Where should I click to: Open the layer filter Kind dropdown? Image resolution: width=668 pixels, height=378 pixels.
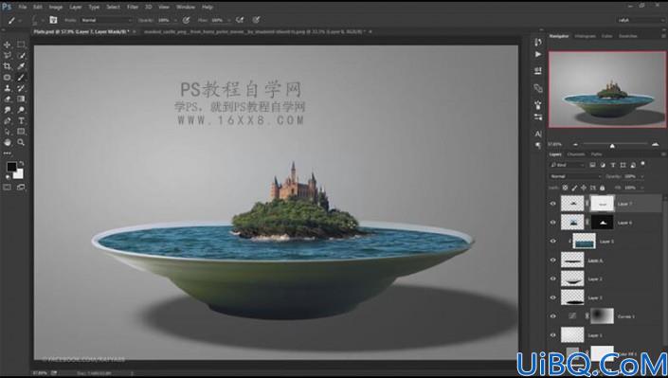click(567, 165)
